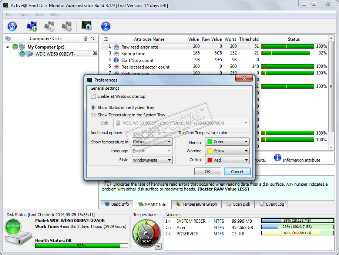Click the large disk health status icon

tap(18, 232)
